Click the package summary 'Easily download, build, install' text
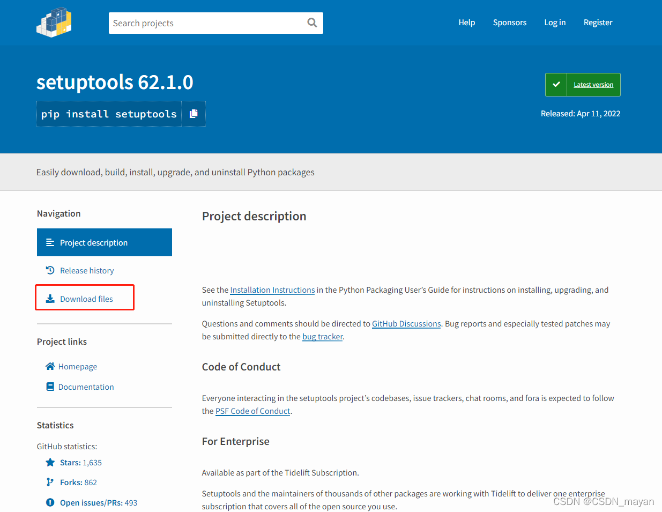 (x=175, y=172)
